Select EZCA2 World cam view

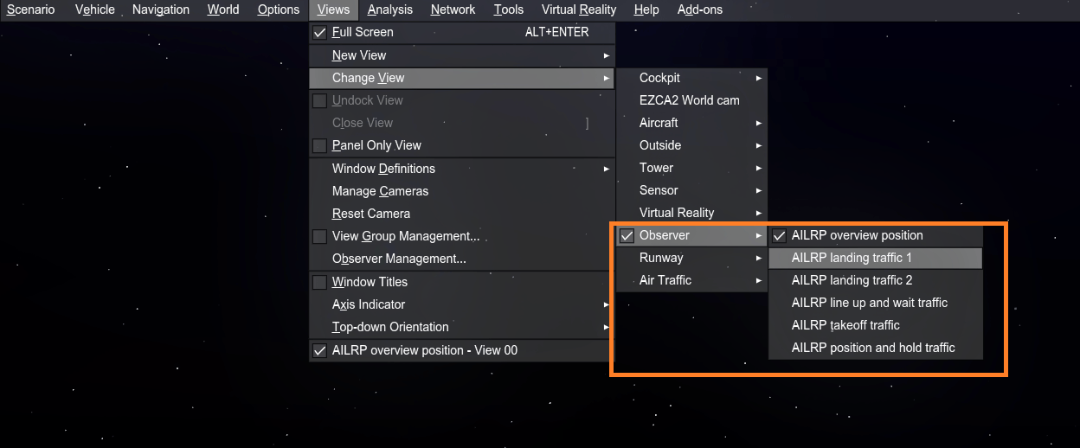click(689, 100)
